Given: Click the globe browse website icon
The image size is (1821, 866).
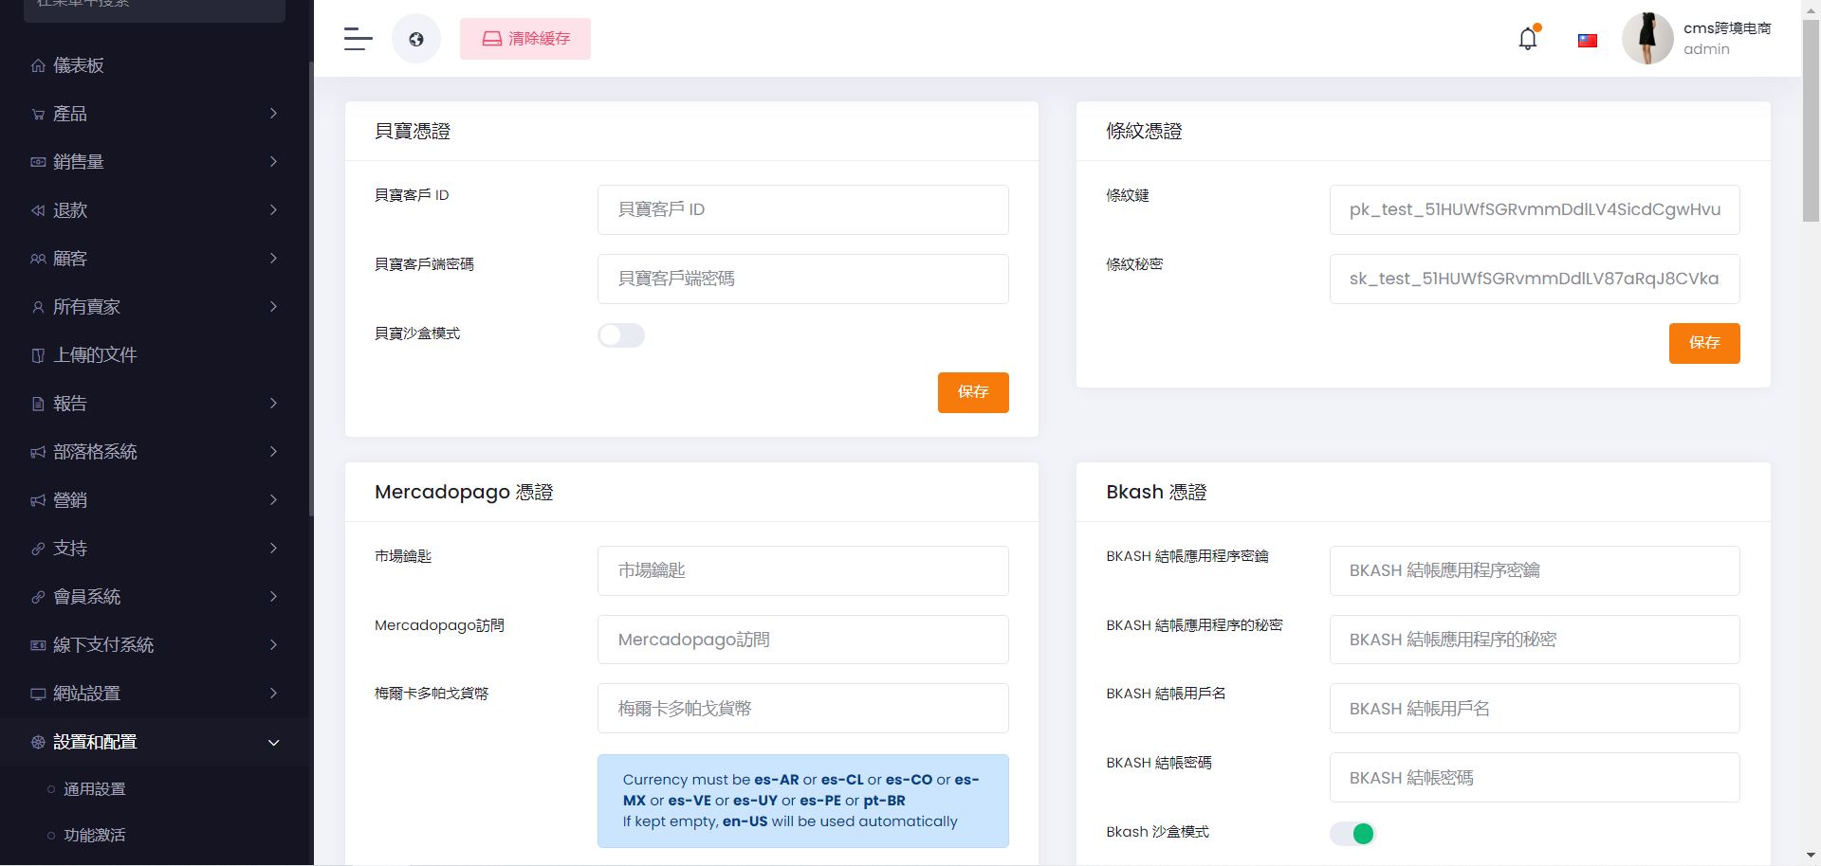Looking at the screenshot, I should 416,39.
